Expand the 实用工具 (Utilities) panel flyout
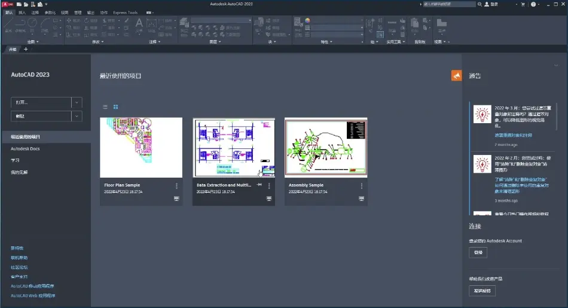Image resolution: width=568 pixels, height=308 pixels. pyautogui.click(x=396, y=42)
